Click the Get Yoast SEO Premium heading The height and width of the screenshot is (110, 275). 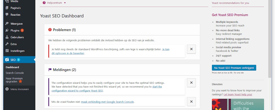point(230,15)
